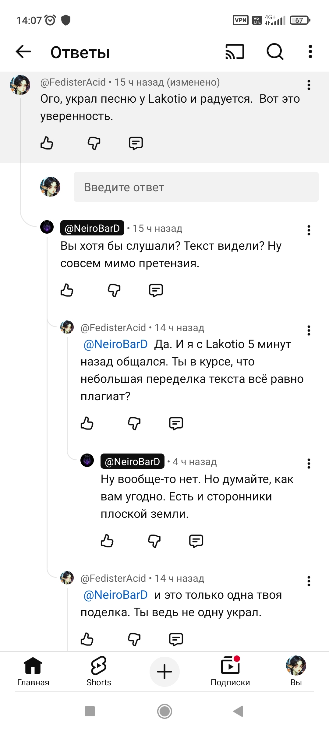Image resolution: width=329 pixels, height=731 pixels.
Task: Tap the blue @NeiroBarD mention in the плагиат reply
Action: pyautogui.click(x=115, y=344)
